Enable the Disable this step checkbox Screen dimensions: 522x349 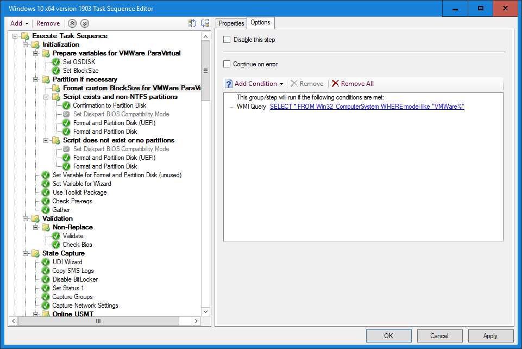tap(227, 40)
